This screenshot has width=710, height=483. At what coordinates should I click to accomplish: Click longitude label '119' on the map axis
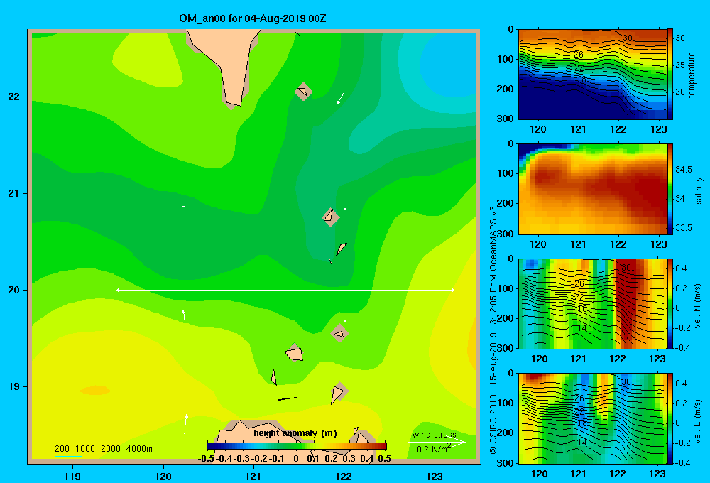click(x=72, y=476)
